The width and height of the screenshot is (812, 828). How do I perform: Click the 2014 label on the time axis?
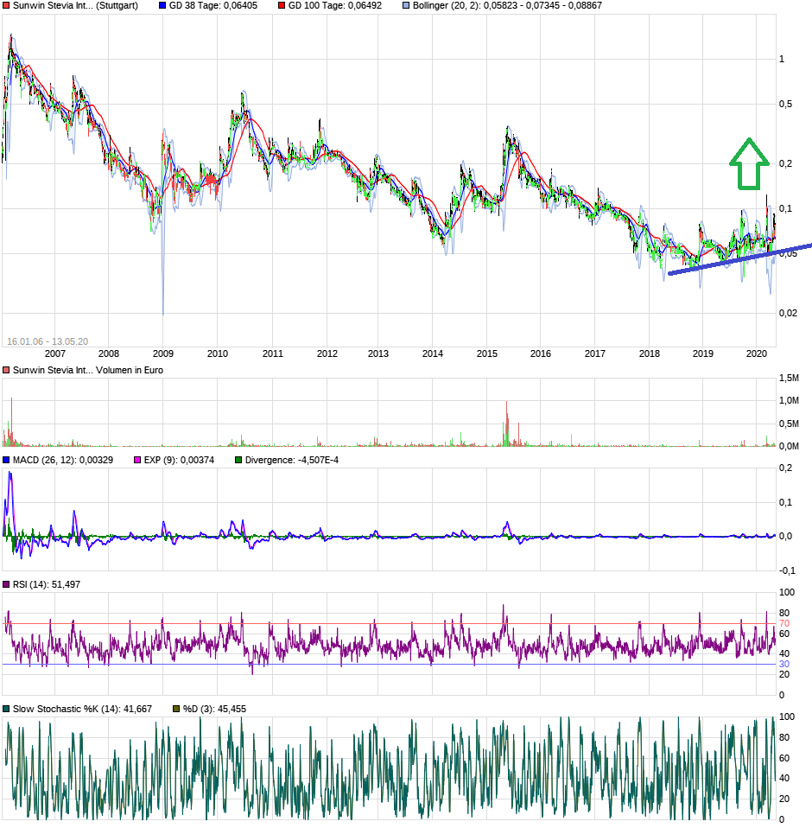click(x=433, y=353)
